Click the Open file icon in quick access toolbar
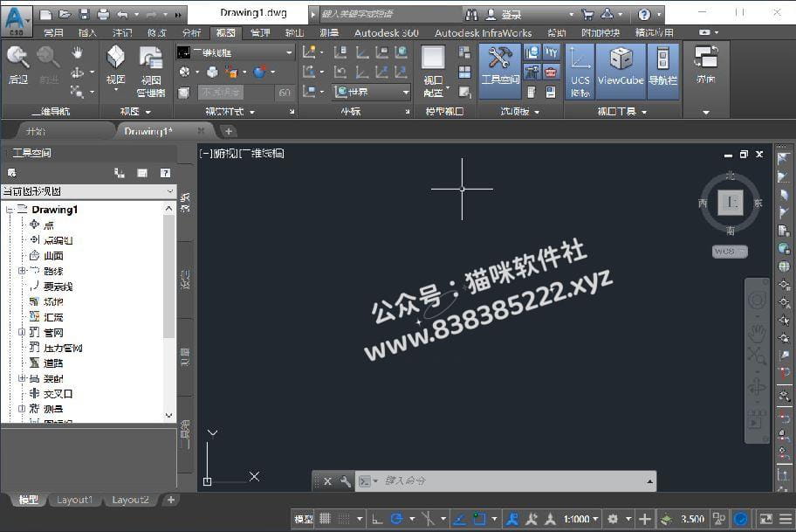The width and height of the screenshot is (796, 532). click(x=65, y=14)
